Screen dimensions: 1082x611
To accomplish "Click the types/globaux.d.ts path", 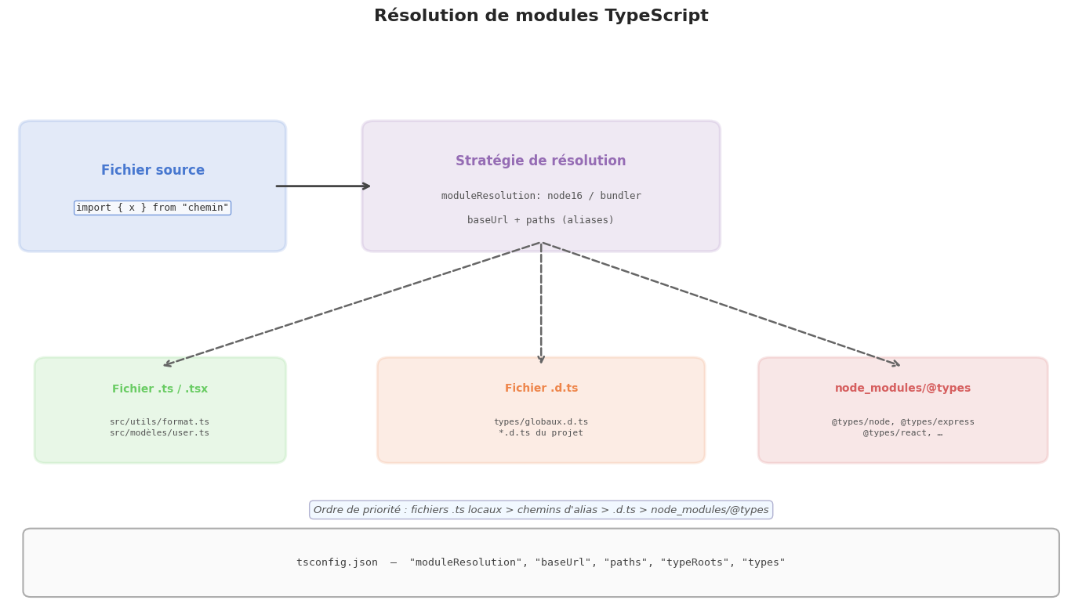I will (x=541, y=422).
